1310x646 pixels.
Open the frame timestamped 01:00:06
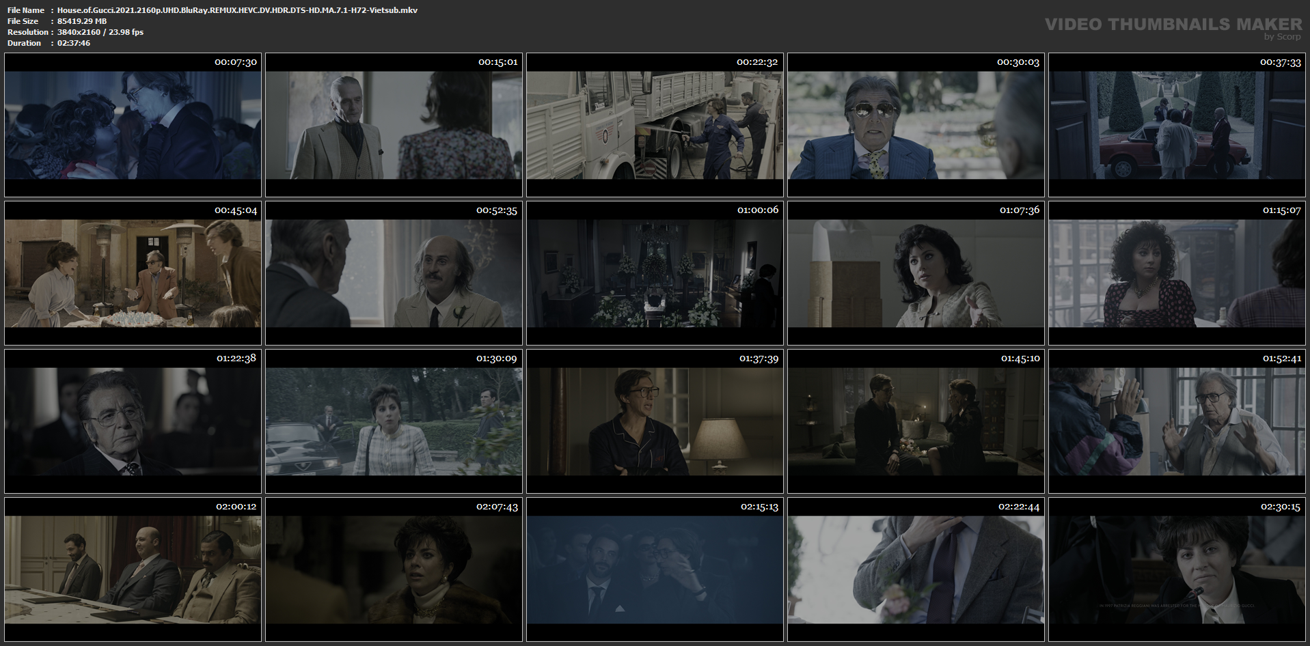click(655, 273)
